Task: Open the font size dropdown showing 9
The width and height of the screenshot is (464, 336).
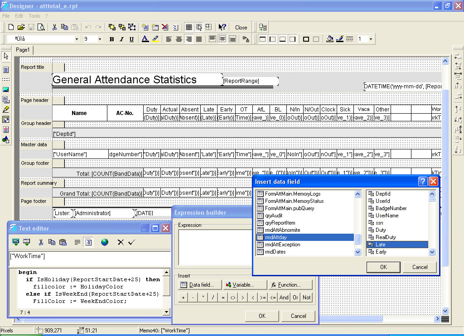Action: pos(99,39)
